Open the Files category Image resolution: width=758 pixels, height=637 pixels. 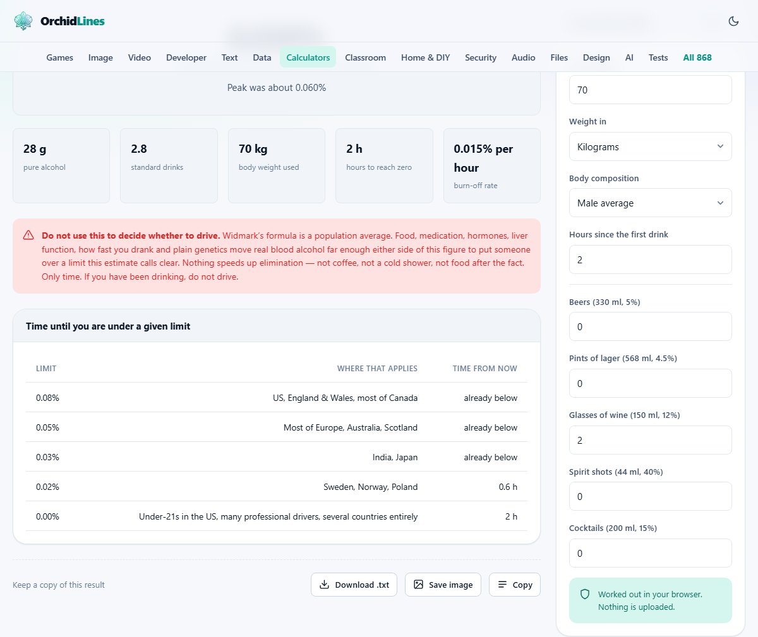(x=559, y=57)
